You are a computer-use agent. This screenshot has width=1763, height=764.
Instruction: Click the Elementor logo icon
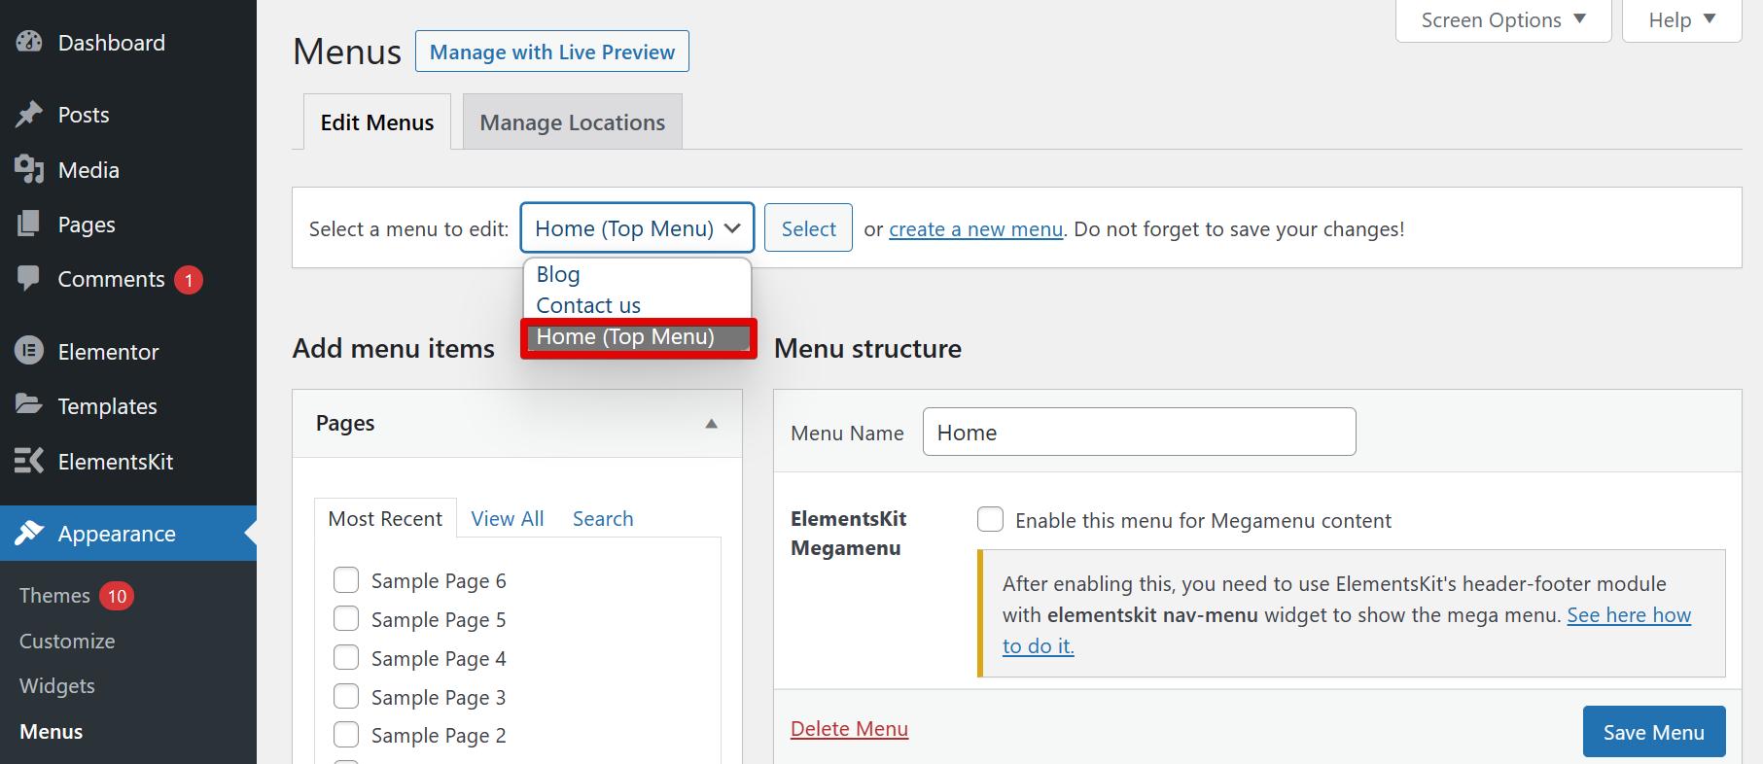[x=29, y=351]
